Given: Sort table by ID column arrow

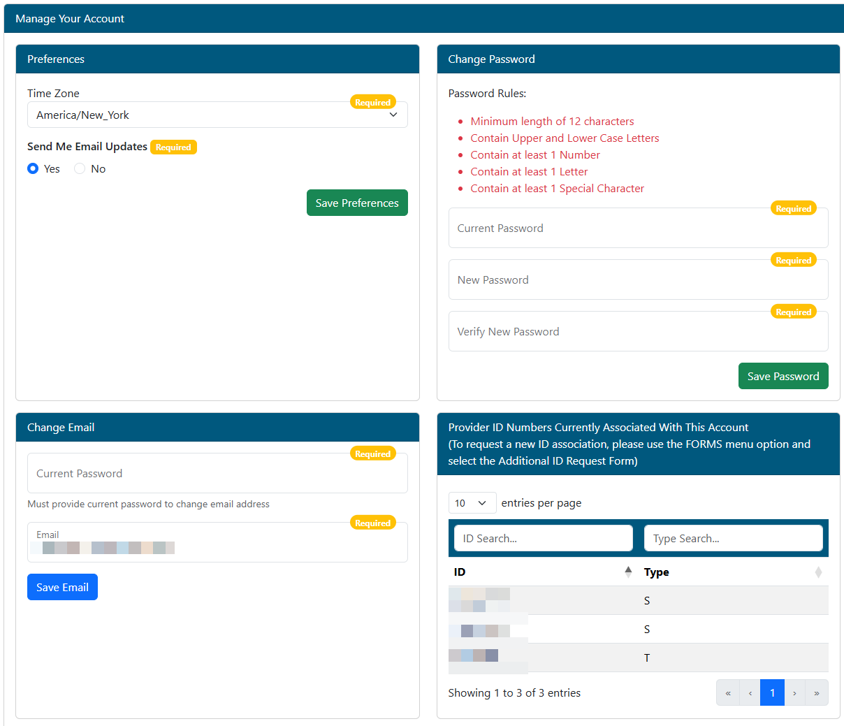Looking at the screenshot, I should coord(628,572).
